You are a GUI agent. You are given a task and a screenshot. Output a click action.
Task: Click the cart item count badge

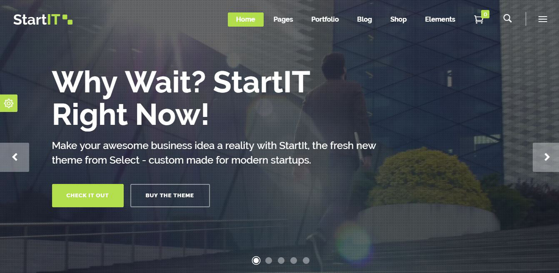[x=485, y=14]
